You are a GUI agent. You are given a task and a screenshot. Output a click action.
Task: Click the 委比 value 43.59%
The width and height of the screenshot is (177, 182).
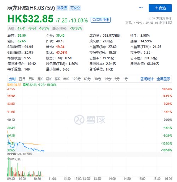[x=62, y=52]
